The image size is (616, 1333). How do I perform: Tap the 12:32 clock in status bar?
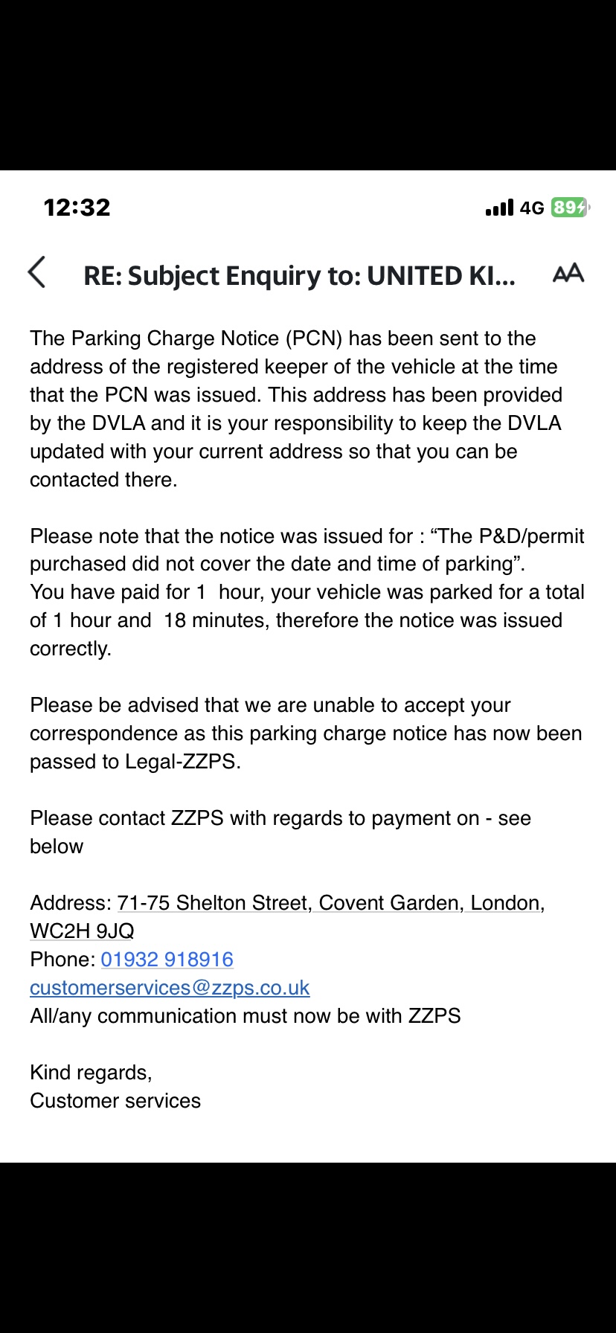point(77,208)
